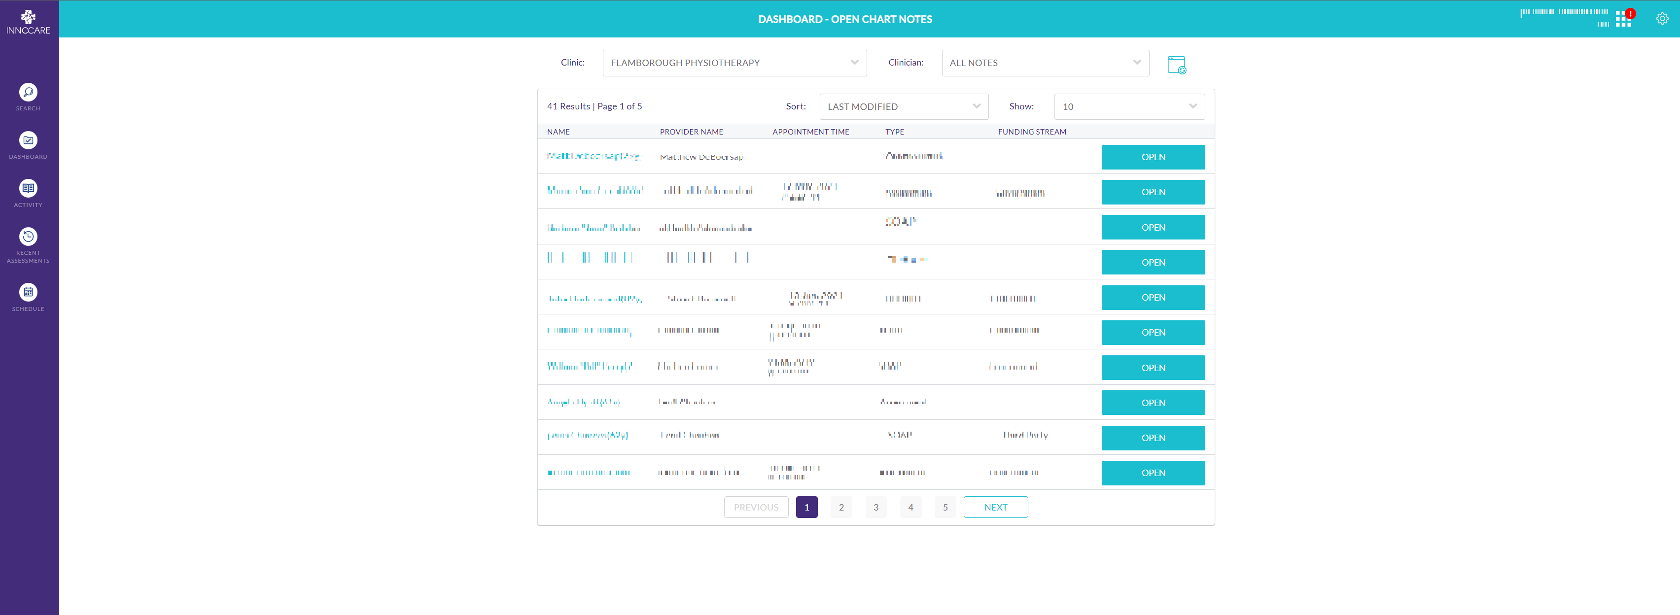Click the NAME column header

pyautogui.click(x=558, y=132)
